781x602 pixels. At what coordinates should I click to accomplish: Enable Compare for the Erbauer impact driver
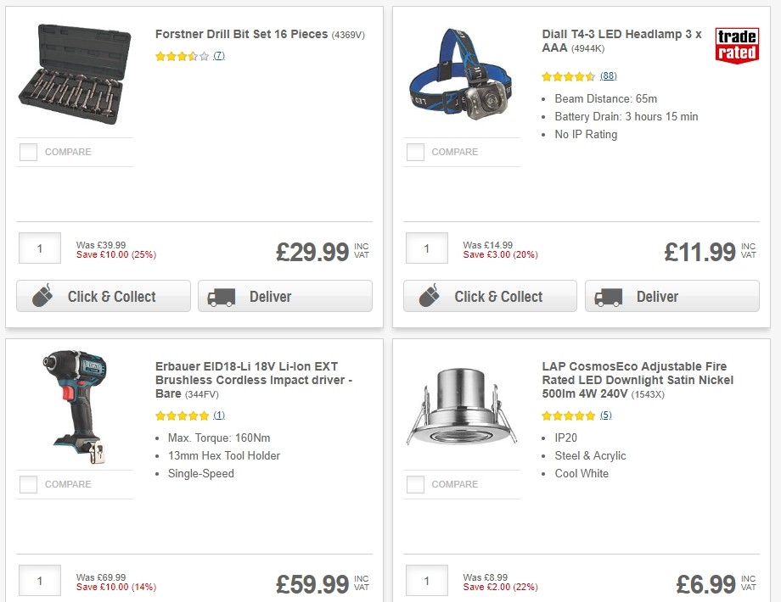pos(28,484)
